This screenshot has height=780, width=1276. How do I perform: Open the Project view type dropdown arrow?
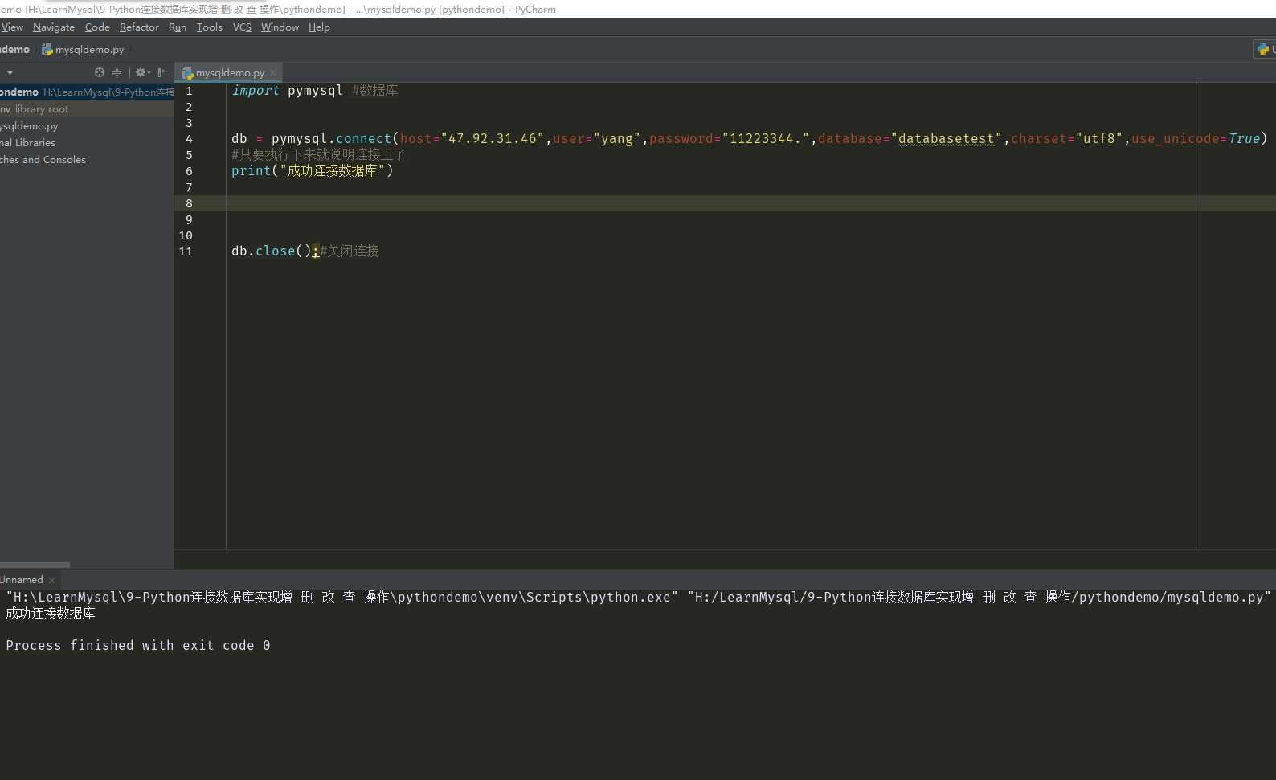coord(10,72)
